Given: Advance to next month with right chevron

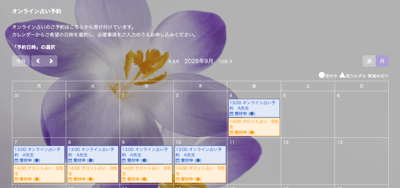Looking at the screenshot, I should (51, 61).
